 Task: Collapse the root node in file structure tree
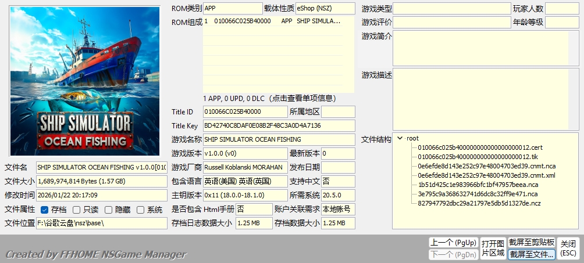pos(400,139)
